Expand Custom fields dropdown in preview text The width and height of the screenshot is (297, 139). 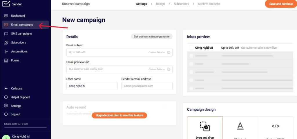point(156,69)
